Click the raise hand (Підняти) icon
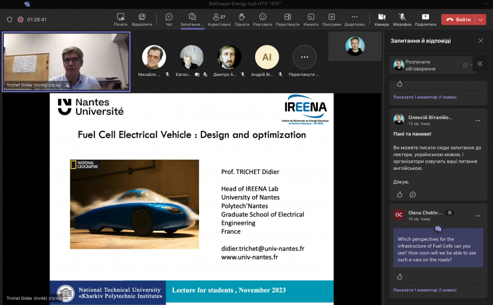Viewport: 493px width, 305px height. tap(242, 17)
